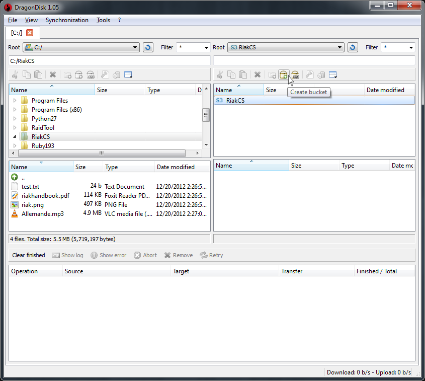Screen dimensions: 425x381
Task: Open the left Filter dropdown
Action: tap(193, 47)
